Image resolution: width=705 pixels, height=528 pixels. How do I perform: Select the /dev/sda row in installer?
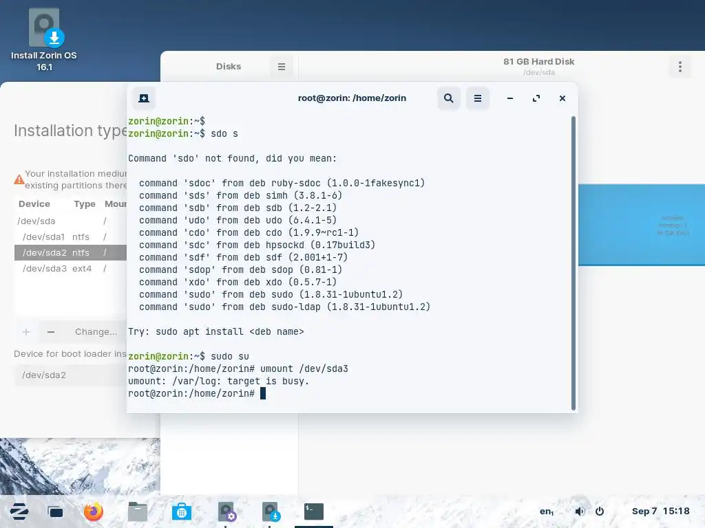71,221
